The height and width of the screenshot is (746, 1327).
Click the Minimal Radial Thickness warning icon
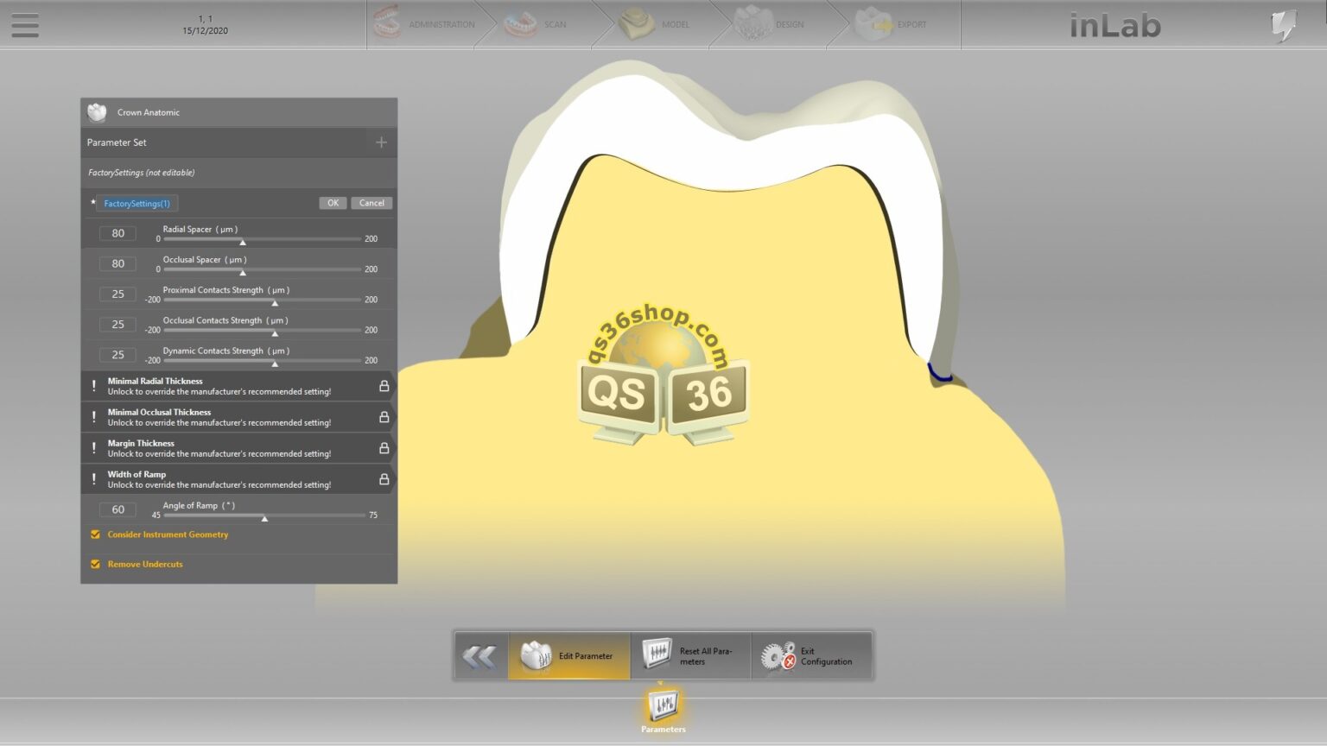[x=94, y=386]
